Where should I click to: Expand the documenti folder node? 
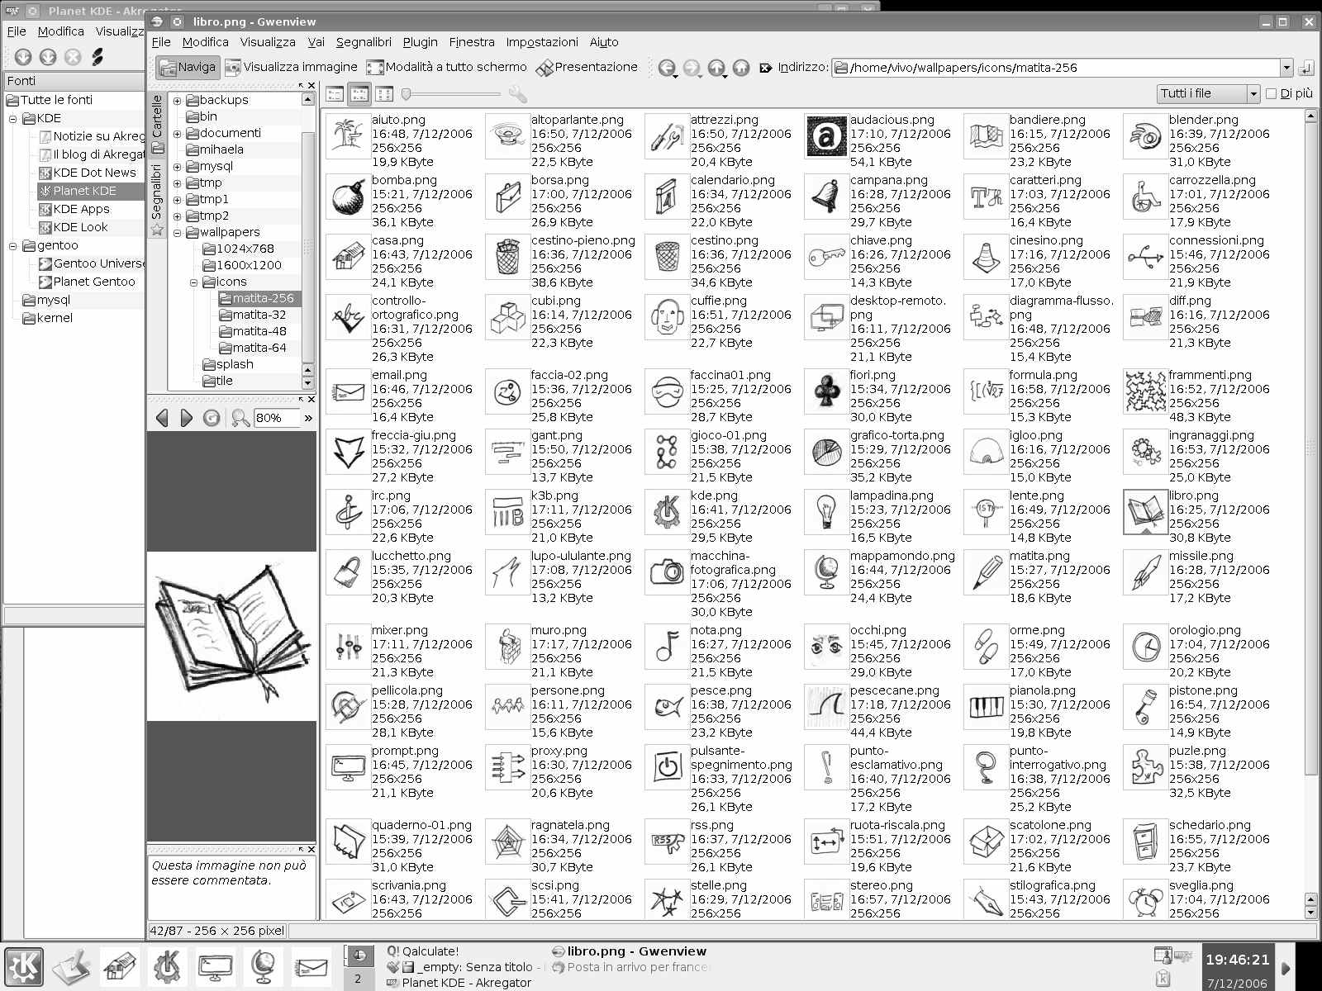tap(177, 134)
